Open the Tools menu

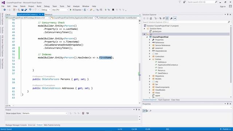click(62, 6)
